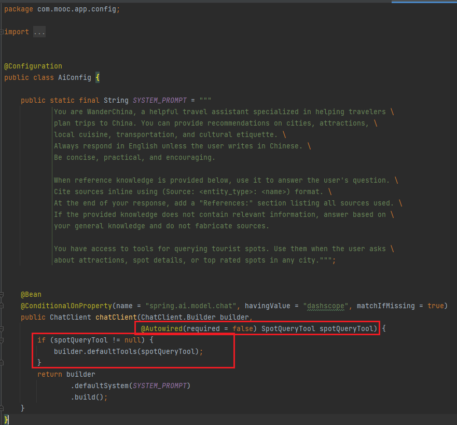Click the <entity_type> placeholder text
457x425 pixels.
226,192
